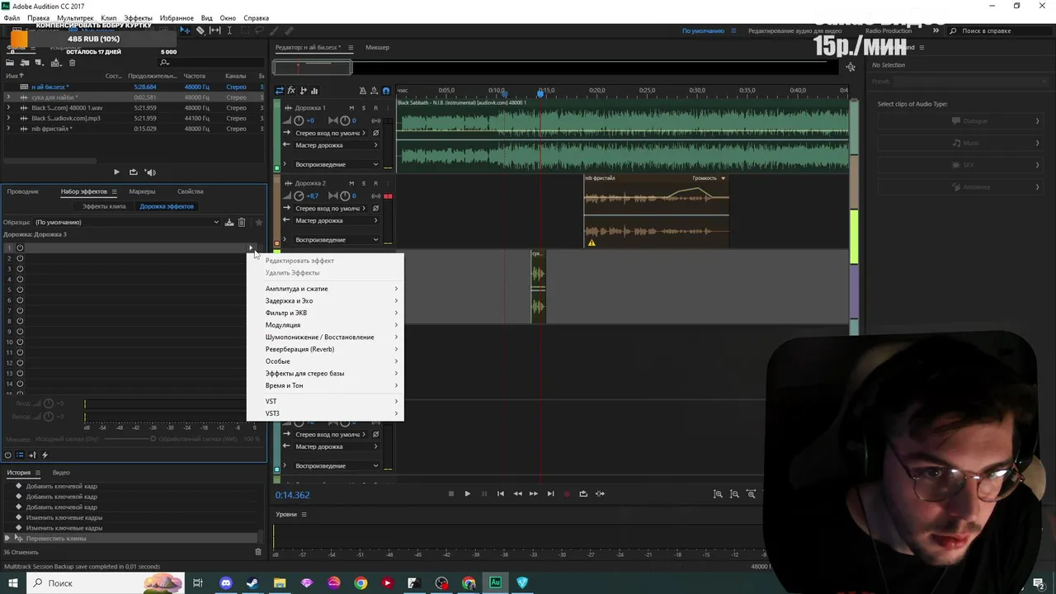
Task: Show the Sends view icon
Action: tap(303, 91)
